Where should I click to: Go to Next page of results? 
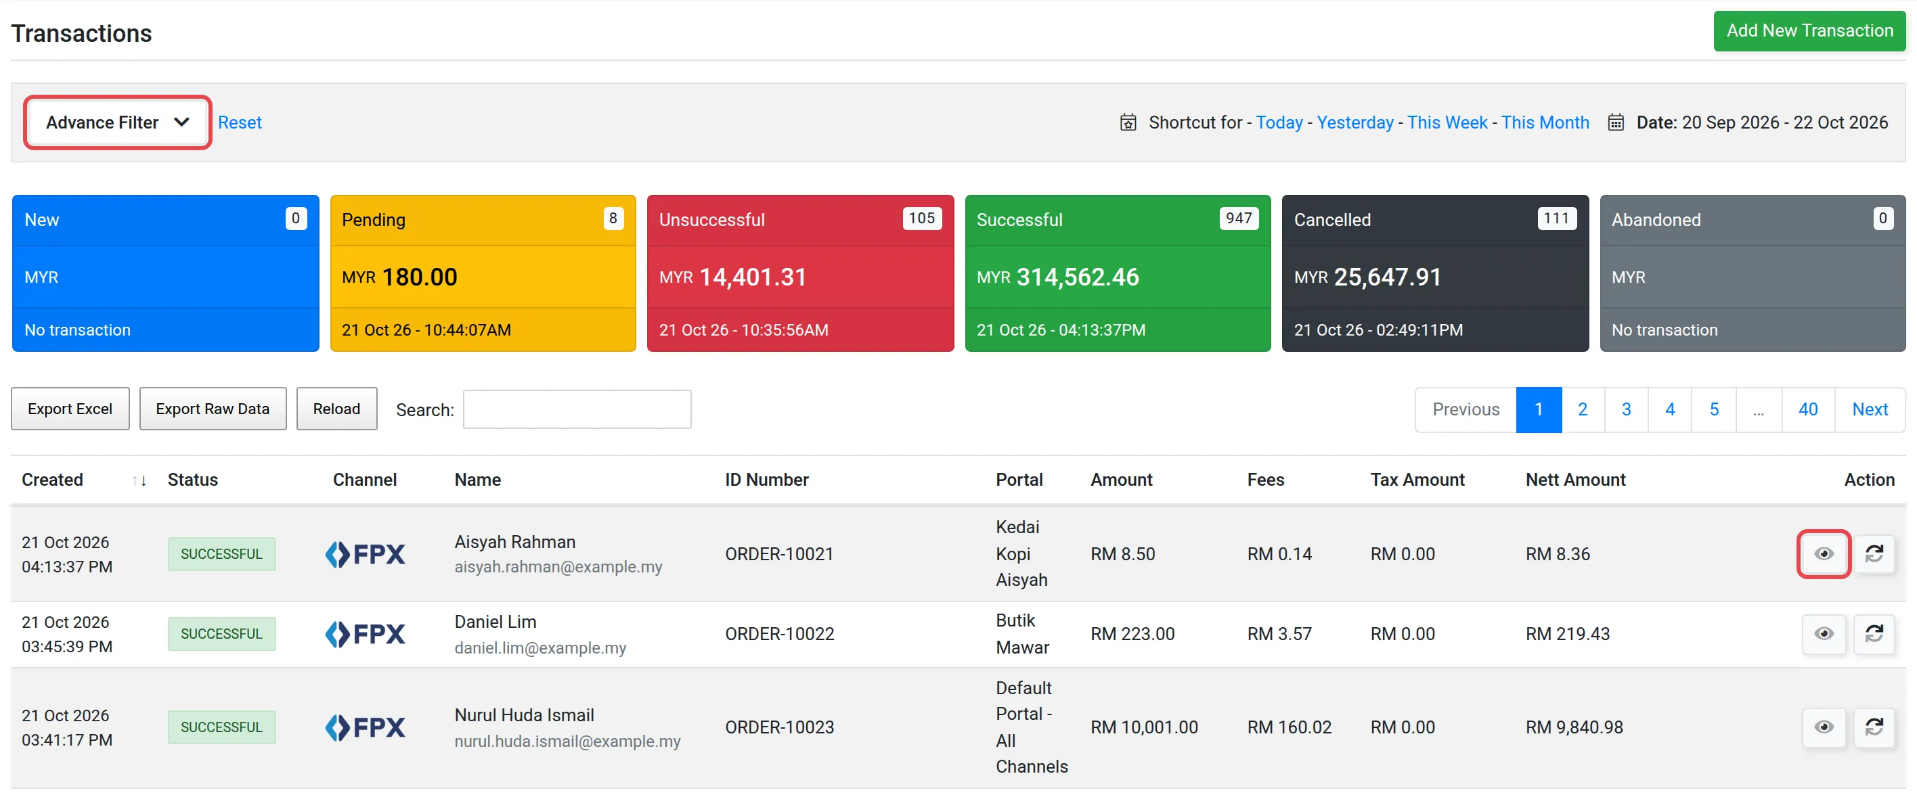tap(1870, 409)
